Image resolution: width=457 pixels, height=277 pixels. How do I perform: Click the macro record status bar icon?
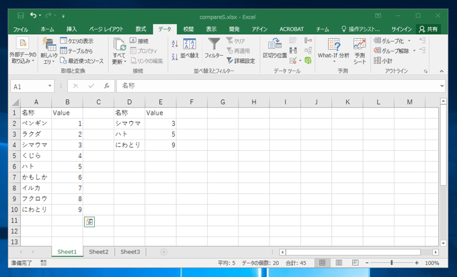[44, 263]
